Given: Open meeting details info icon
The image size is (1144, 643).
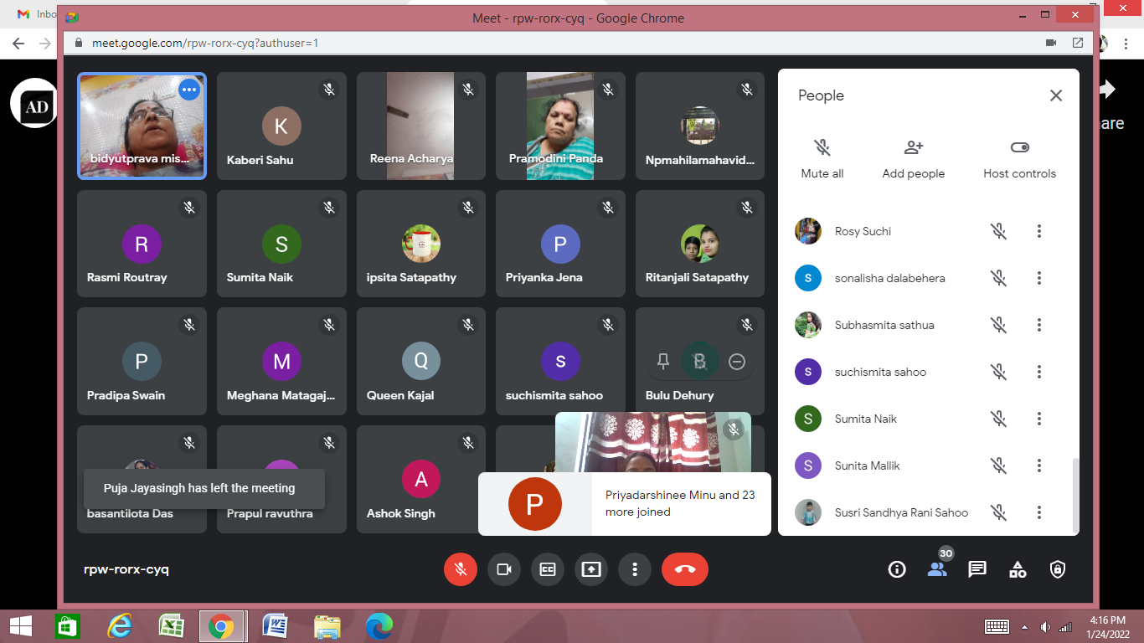Looking at the screenshot, I should pyautogui.click(x=897, y=569).
